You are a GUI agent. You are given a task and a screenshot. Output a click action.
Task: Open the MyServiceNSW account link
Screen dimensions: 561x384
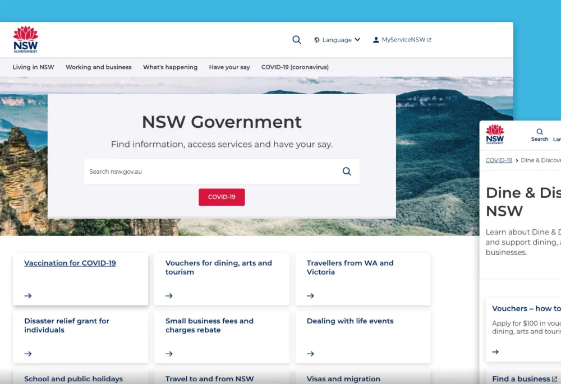pyautogui.click(x=402, y=40)
